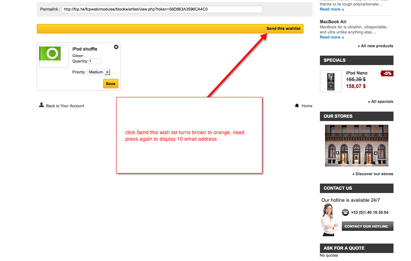Open the iPod Nano product name

[356, 73]
